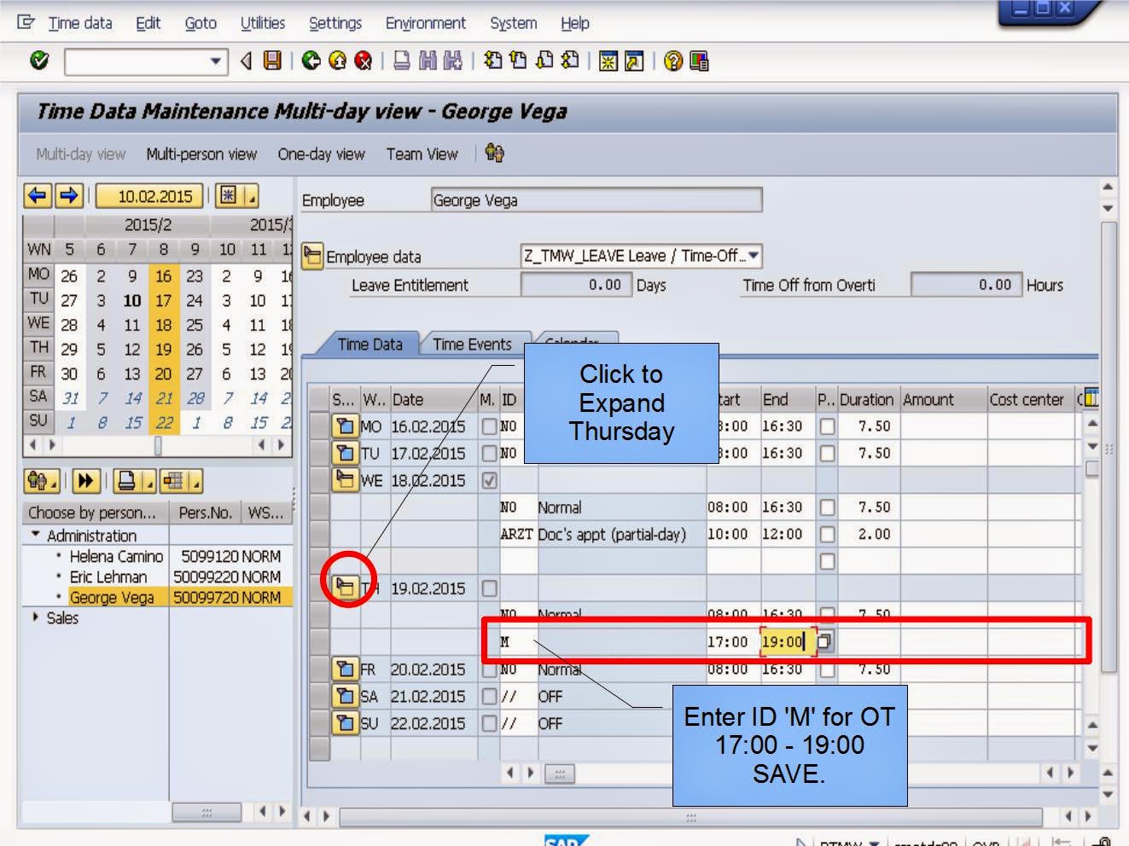Check the P box on the Normal row
This screenshot has width=1129, height=846.
point(825,507)
